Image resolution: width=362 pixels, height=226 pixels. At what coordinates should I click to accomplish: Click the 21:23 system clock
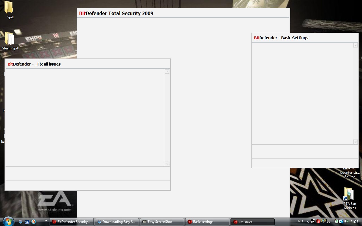click(354, 221)
